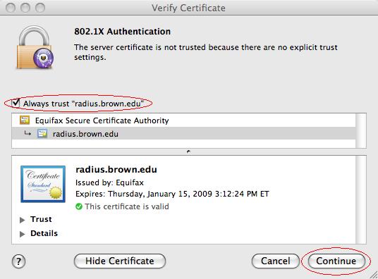Click the "802.1X Authentication" heading
Screen dimensions: 378x279
123,32
